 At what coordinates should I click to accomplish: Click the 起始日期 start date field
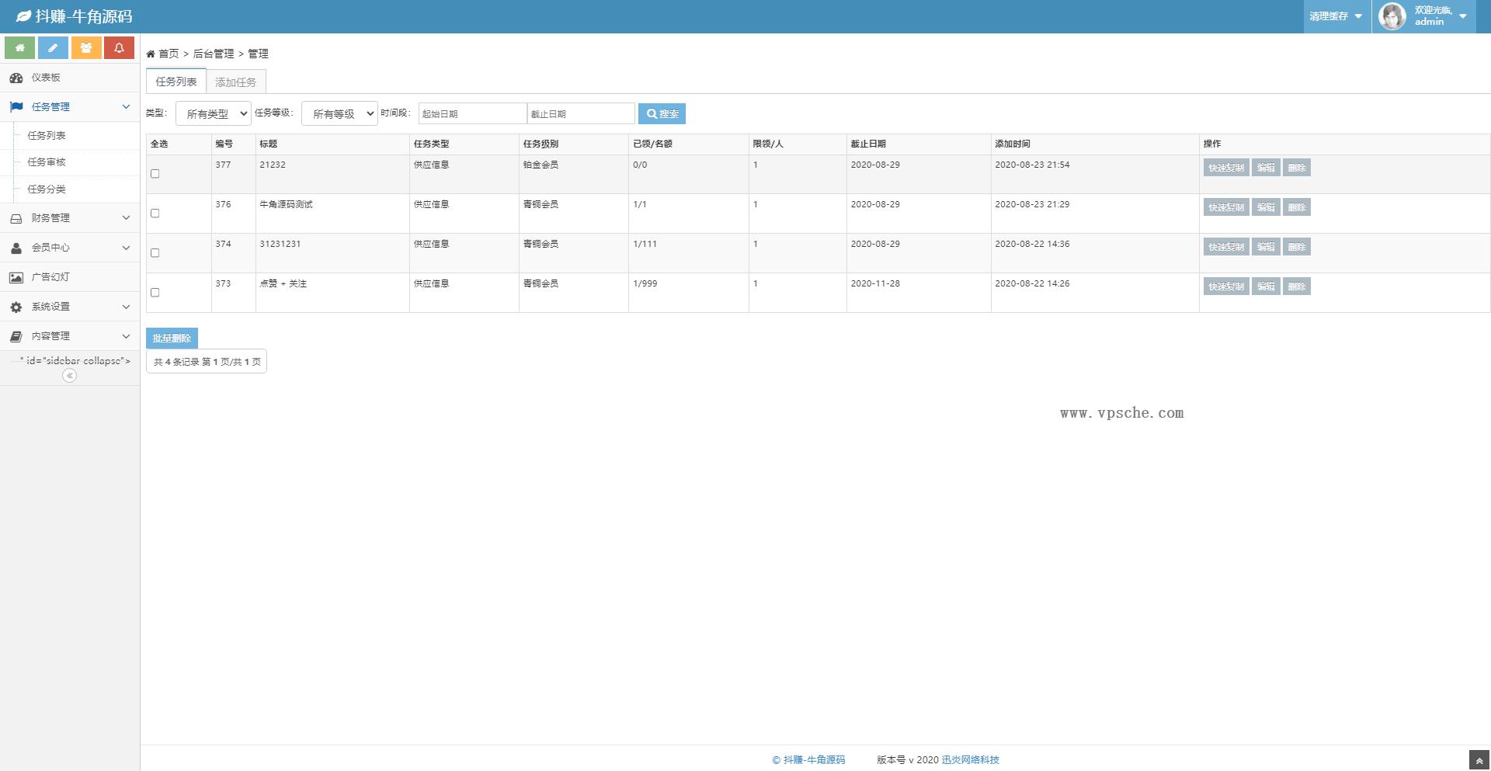(x=472, y=114)
